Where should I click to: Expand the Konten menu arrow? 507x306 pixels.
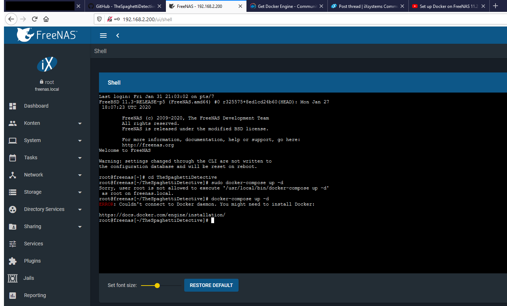(80, 123)
